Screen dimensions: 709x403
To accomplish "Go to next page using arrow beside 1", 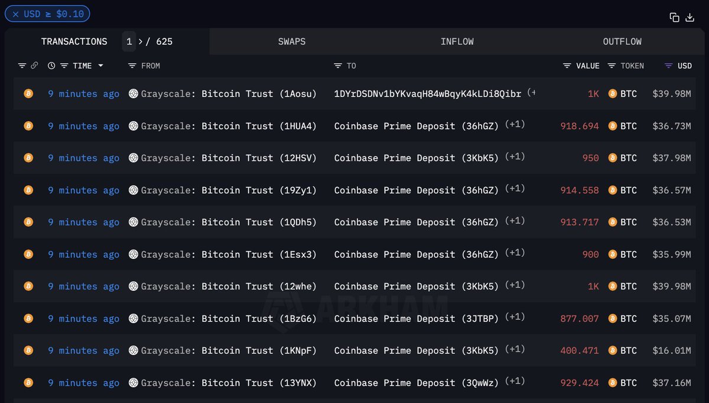I will [x=140, y=41].
